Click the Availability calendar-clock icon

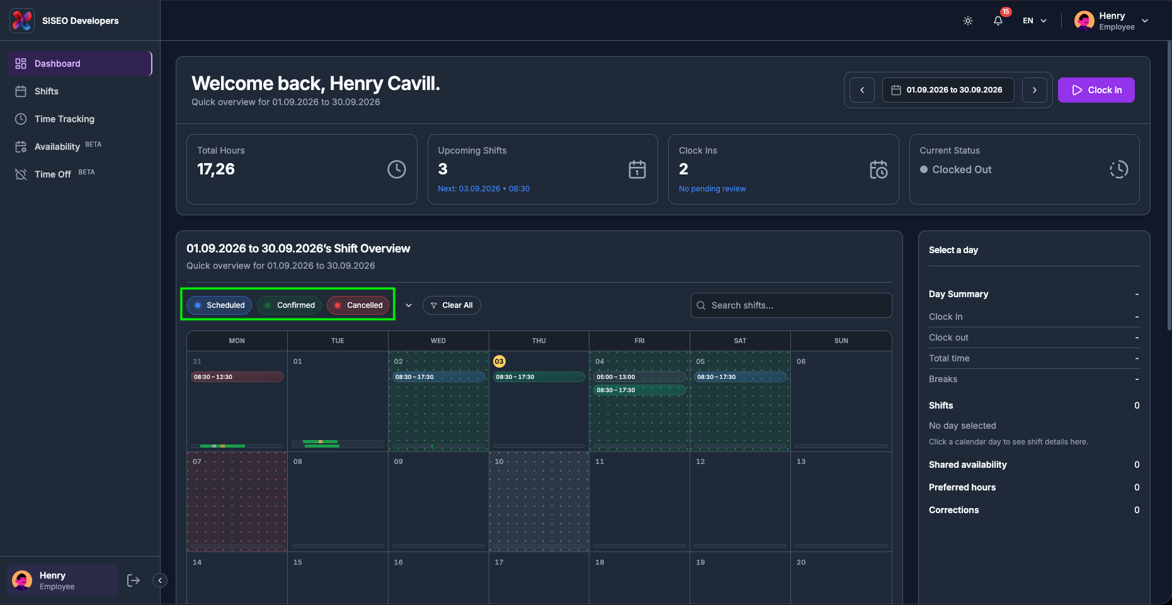(21, 147)
